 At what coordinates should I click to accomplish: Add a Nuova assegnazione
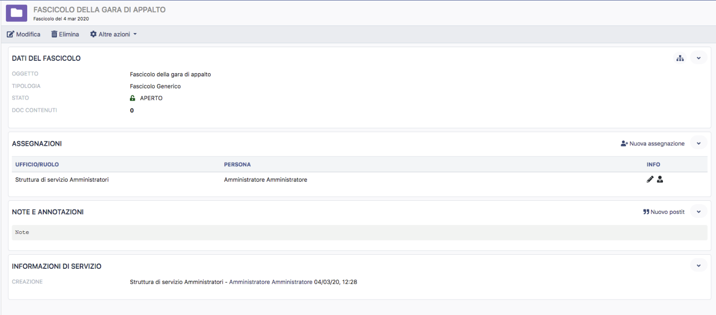point(652,144)
